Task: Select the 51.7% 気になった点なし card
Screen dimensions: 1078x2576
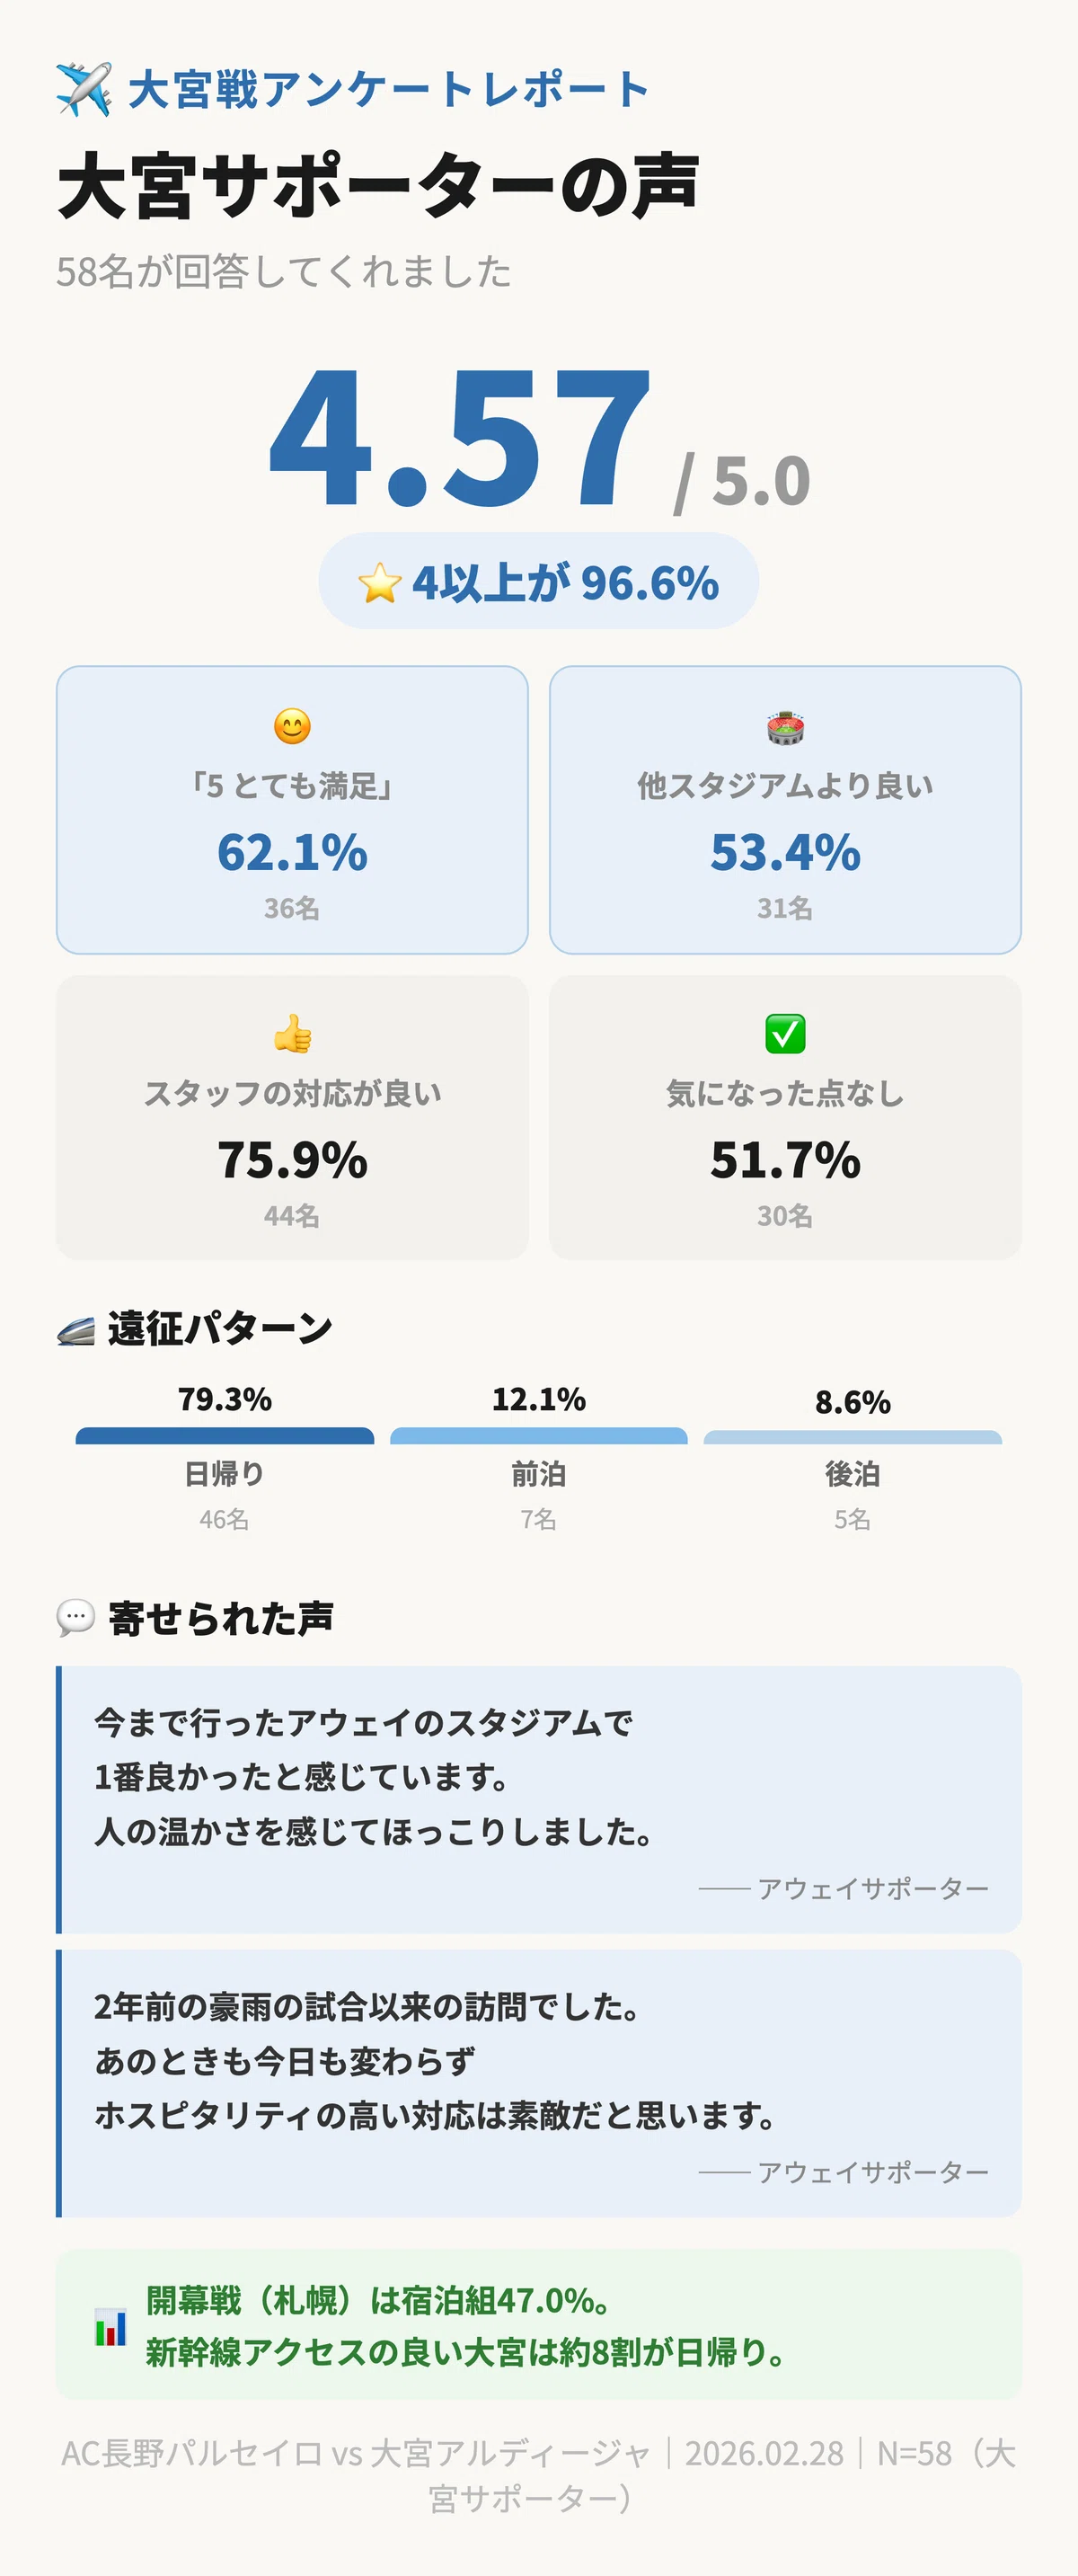Action: click(785, 1117)
